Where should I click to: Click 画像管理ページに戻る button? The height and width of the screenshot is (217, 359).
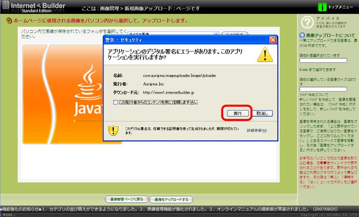coord(126,199)
